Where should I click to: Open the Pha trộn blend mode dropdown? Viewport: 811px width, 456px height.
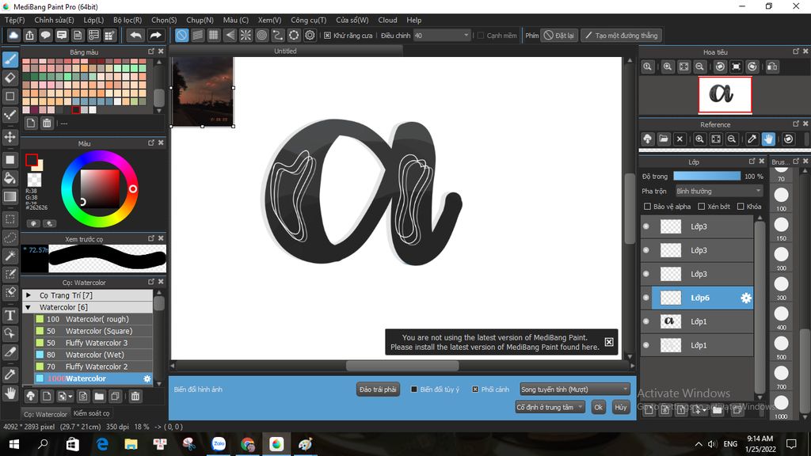[719, 192]
